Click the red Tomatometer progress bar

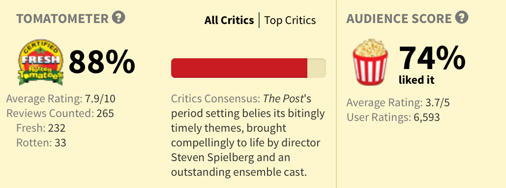pos(239,68)
